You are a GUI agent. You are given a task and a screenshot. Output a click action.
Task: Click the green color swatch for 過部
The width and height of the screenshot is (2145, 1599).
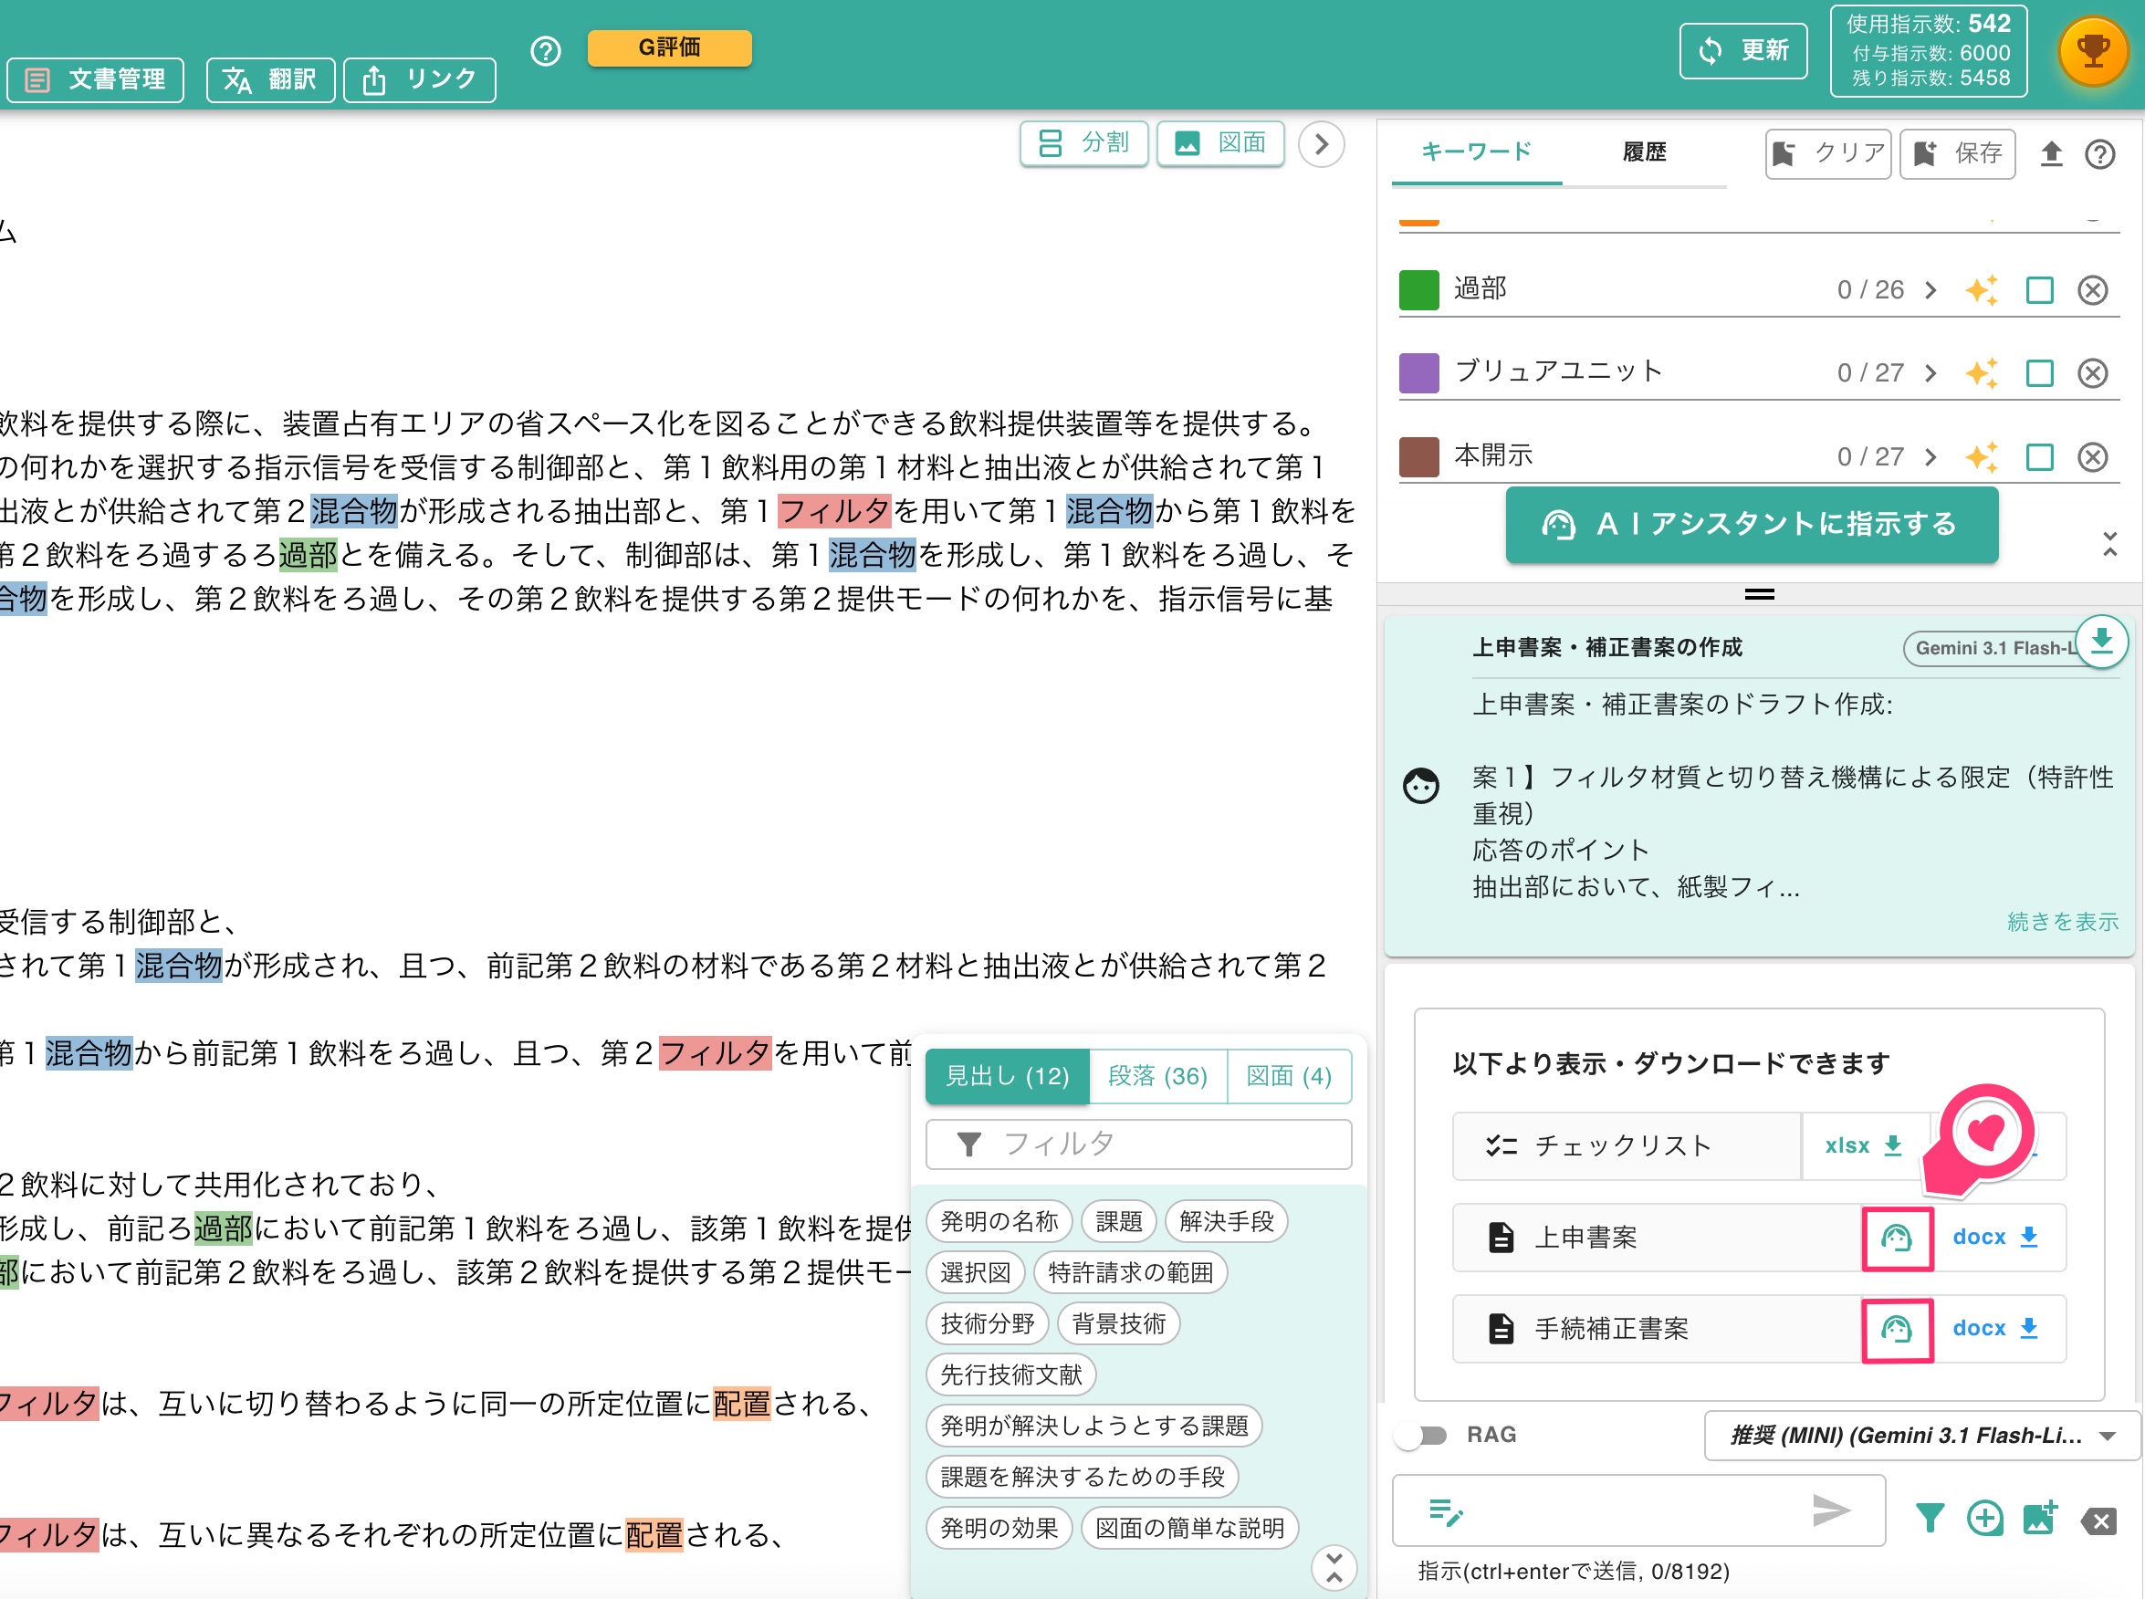click(x=1419, y=290)
